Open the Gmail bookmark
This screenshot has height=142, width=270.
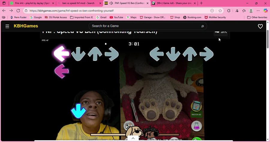101,17
